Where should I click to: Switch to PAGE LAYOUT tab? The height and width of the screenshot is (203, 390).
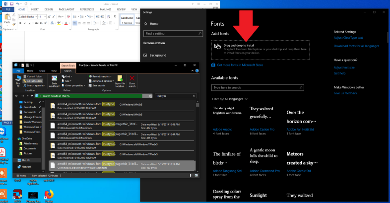pyautogui.click(x=66, y=9)
